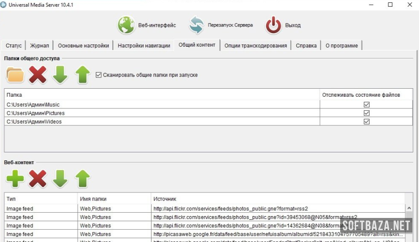Click the Перезапуск Сервера arrows icon

(x=196, y=25)
